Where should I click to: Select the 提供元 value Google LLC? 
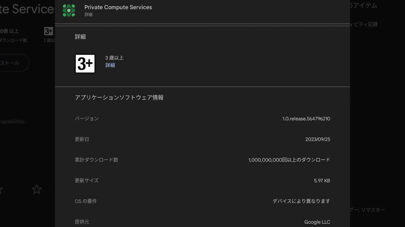317,222
